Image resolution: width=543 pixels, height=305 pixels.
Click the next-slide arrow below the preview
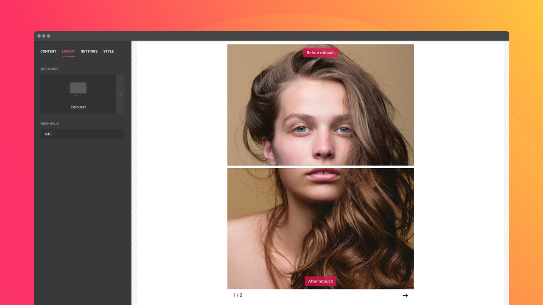(405, 295)
